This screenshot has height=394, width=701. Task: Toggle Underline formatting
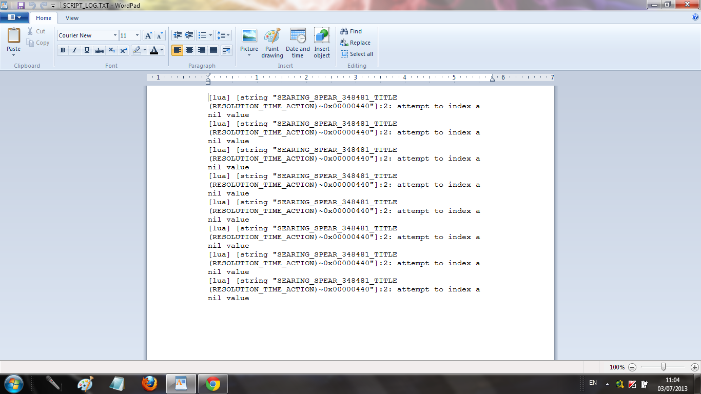87,50
